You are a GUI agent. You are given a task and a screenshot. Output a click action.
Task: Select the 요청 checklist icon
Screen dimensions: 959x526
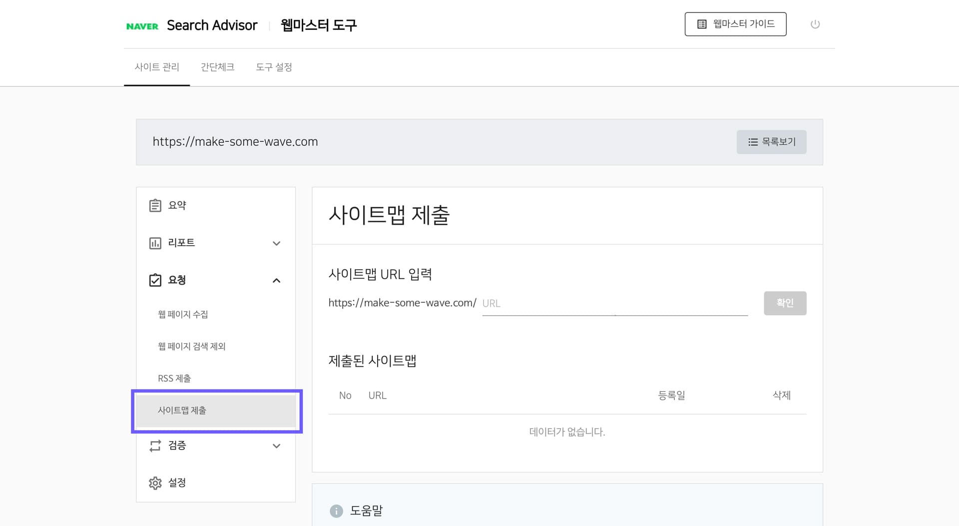click(155, 280)
